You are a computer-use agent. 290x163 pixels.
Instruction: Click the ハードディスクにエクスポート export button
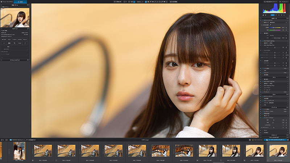275,140
